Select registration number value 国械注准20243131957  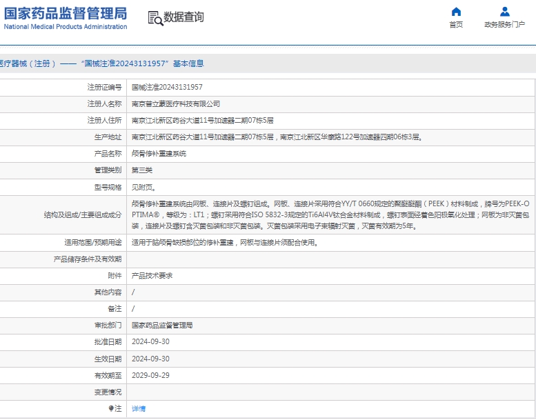click(x=167, y=88)
